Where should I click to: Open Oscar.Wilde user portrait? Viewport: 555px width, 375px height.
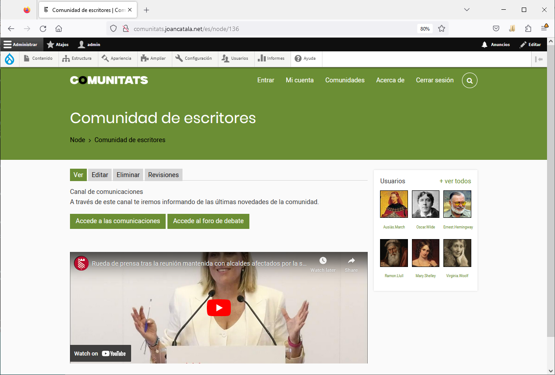click(x=426, y=204)
